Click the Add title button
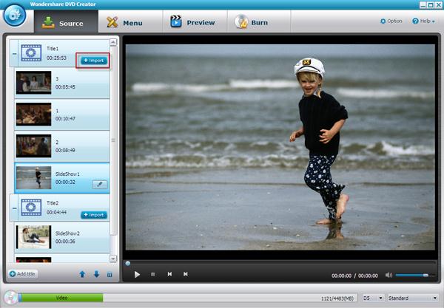Screen dimensions: 444x308 [23, 274]
